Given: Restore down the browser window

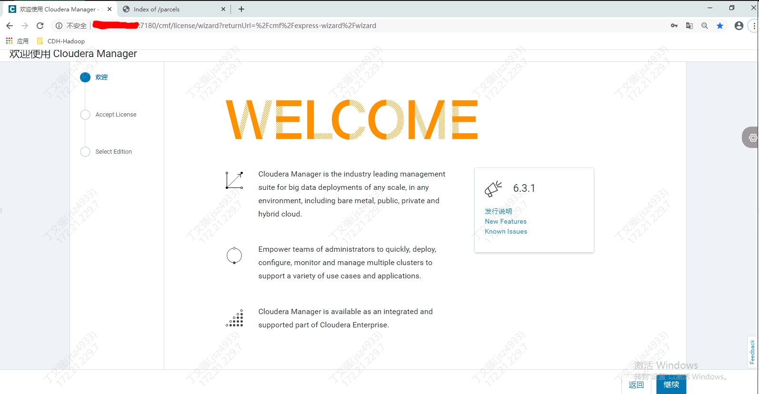Looking at the screenshot, I should click(x=732, y=8).
